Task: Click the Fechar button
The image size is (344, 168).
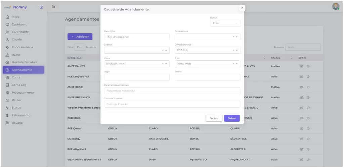Action: pos(214,118)
